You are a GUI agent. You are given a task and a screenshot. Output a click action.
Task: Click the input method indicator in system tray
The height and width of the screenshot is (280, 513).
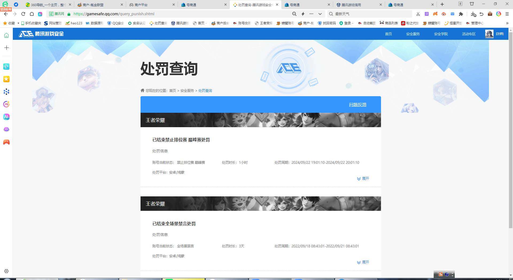pyautogui.click(x=440, y=274)
